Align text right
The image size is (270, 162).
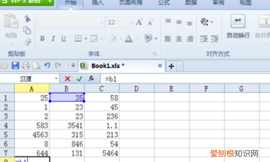coord(190,39)
